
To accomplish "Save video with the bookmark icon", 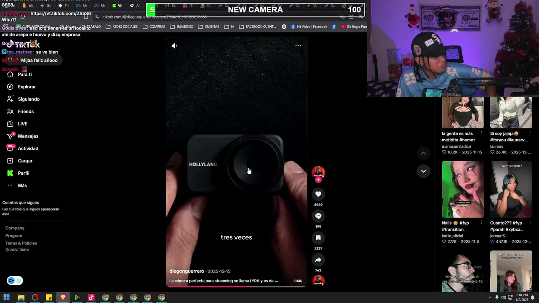I will pos(318,238).
